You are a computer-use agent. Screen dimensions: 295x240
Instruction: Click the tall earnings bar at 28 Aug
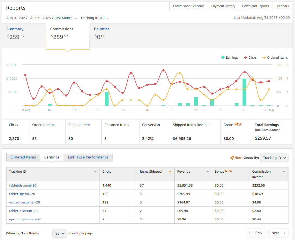[244, 92]
